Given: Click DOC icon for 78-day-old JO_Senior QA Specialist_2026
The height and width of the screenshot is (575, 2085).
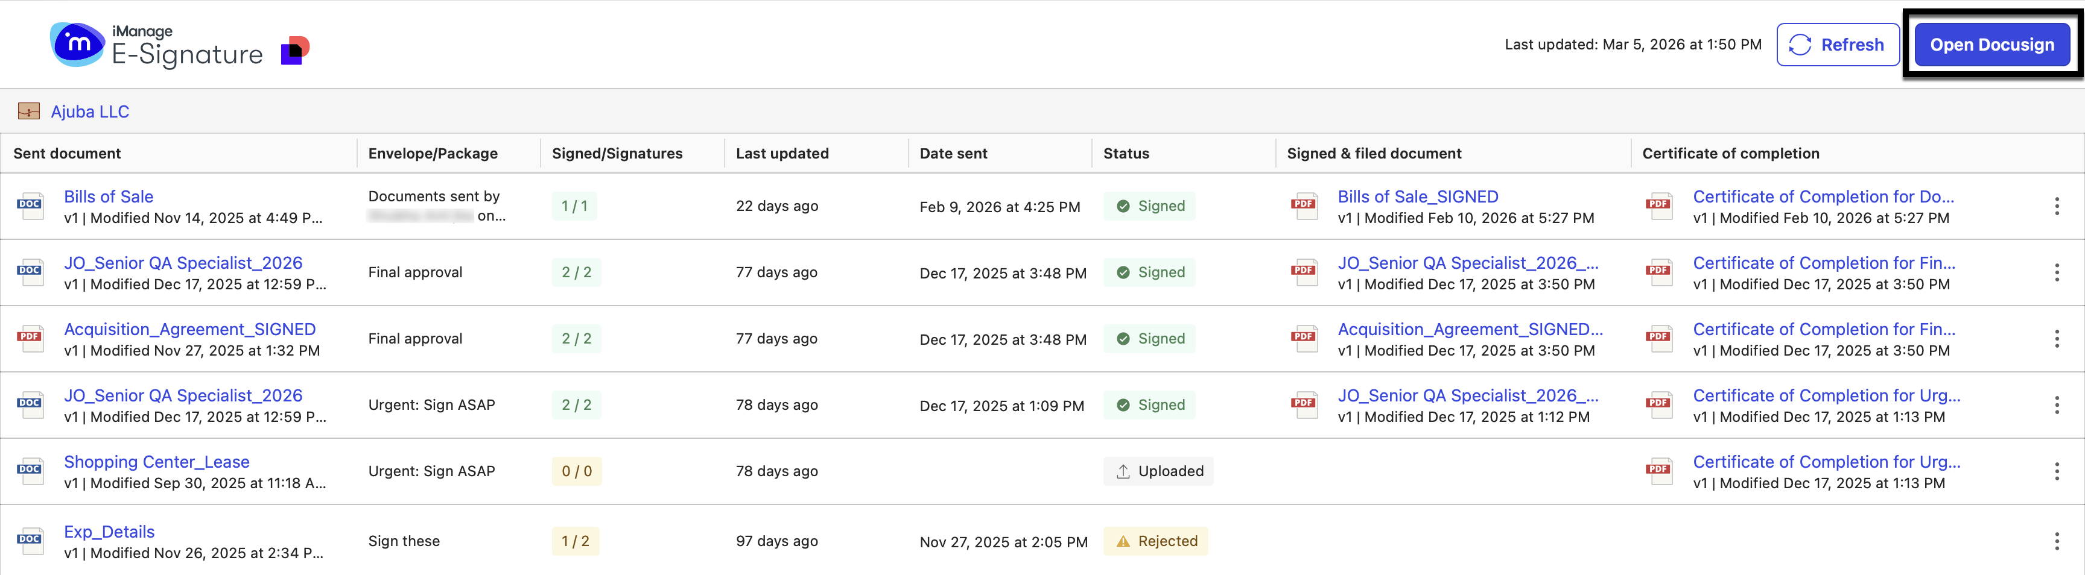Looking at the screenshot, I should click(x=30, y=405).
